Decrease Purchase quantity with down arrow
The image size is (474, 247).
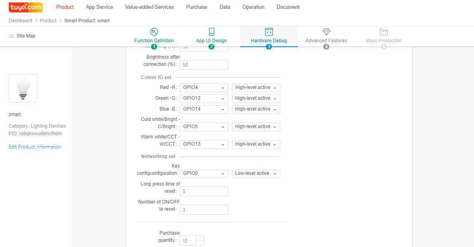point(200,243)
